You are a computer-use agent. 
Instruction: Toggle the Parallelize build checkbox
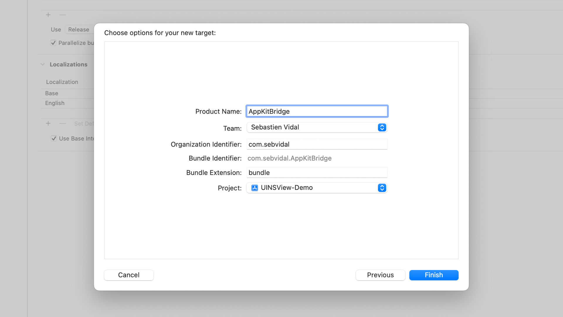53,43
